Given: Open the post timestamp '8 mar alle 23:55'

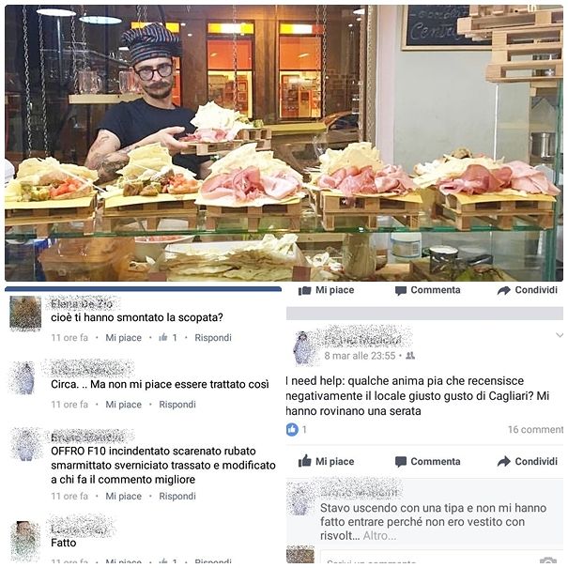Looking at the screenshot, I should click(360, 356).
